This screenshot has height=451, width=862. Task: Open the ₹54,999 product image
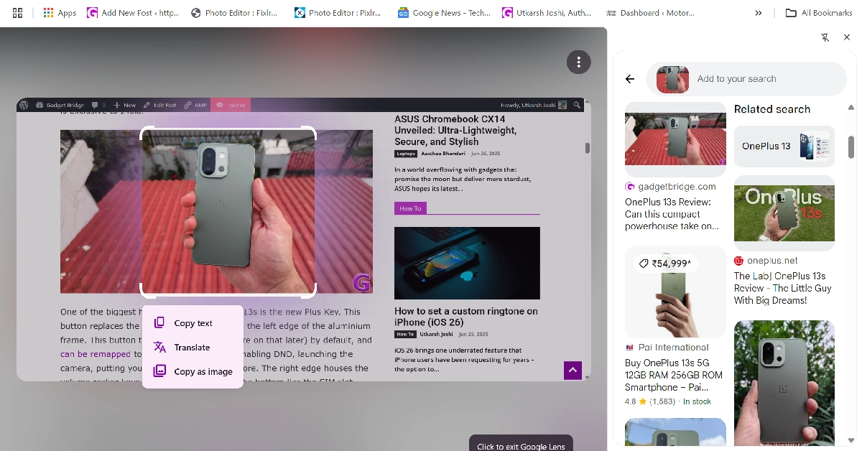[675, 292]
